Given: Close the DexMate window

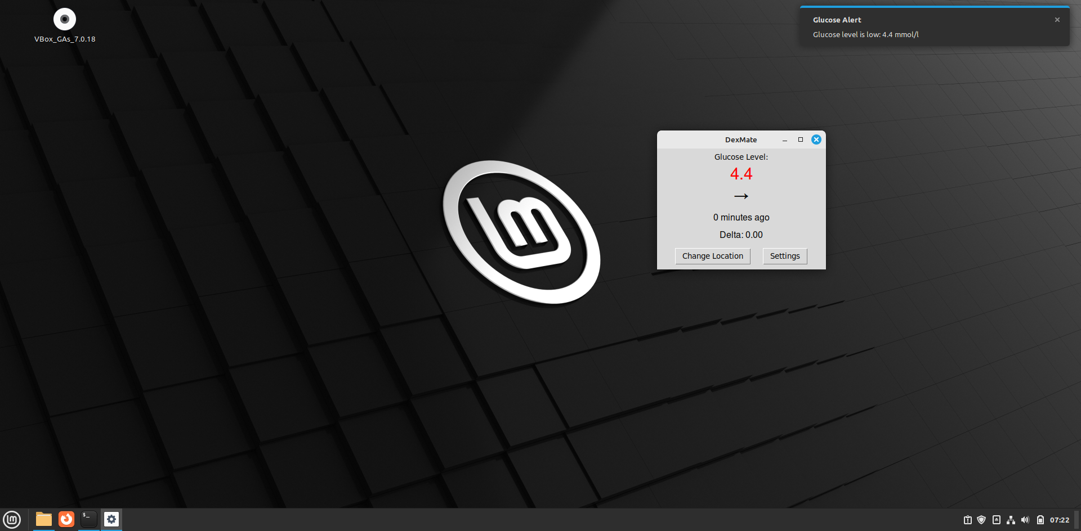Looking at the screenshot, I should 816,139.
